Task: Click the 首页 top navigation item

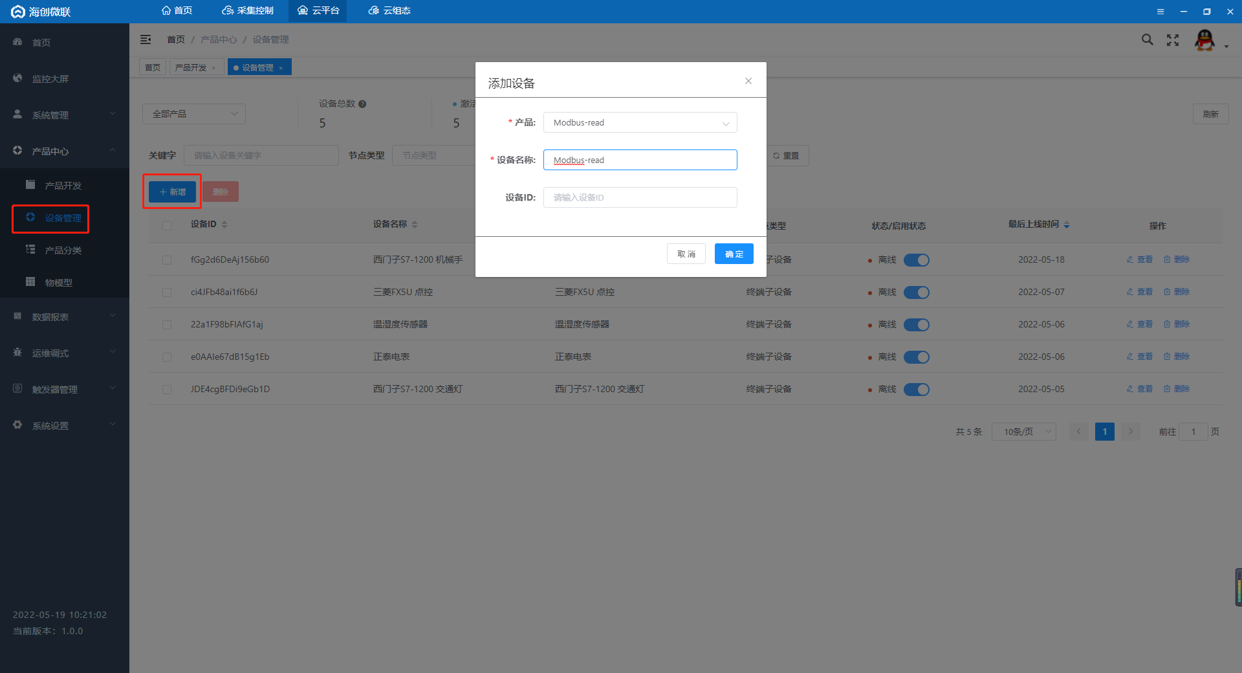Action: pos(177,11)
